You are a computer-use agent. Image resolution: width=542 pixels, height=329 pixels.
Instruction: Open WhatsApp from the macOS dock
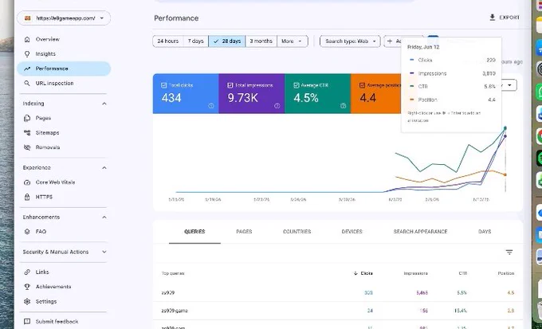tap(539, 92)
